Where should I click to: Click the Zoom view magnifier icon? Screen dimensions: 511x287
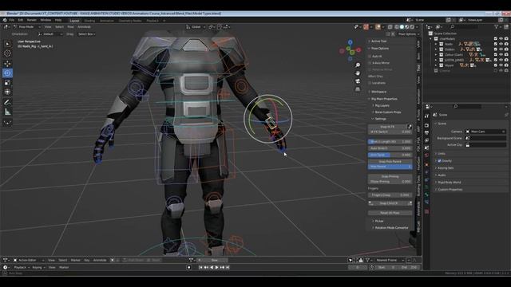358,65
